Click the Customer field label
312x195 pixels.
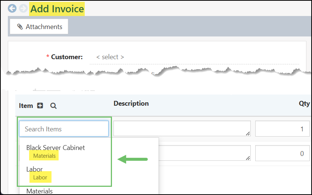[x=67, y=57]
